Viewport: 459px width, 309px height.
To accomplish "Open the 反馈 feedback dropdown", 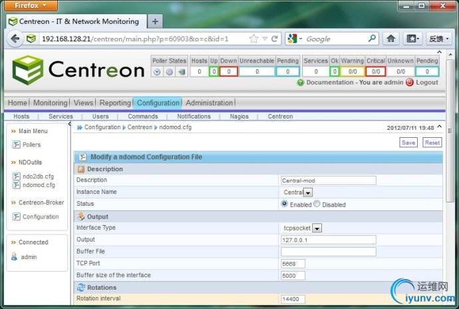I will [x=438, y=39].
